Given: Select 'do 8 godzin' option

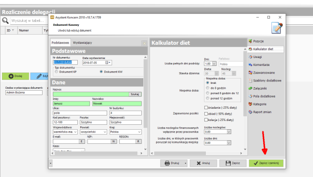Looking at the screenshot, I should tap(207, 88).
